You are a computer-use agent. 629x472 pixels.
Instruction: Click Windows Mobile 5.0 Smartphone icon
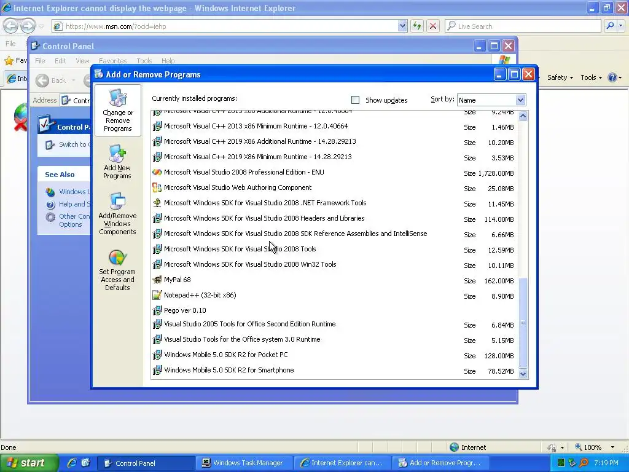157,370
